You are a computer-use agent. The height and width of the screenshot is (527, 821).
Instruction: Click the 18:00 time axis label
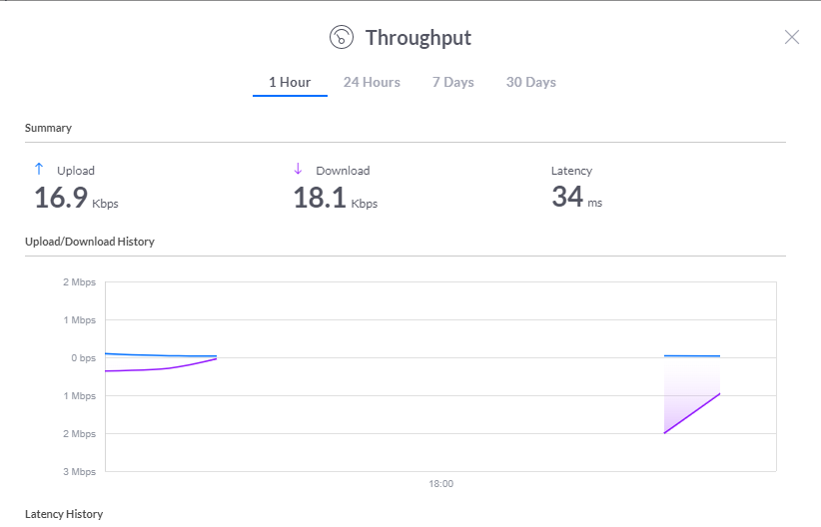pos(440,483)
